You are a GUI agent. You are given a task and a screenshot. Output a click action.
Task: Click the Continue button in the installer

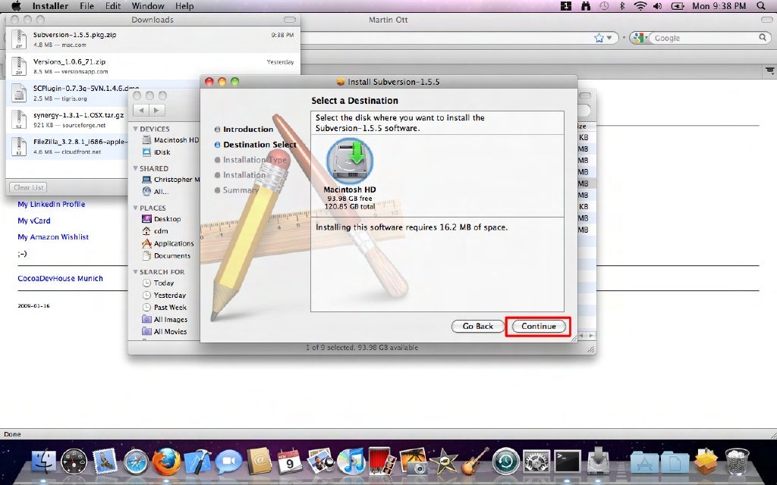pyautogui.click(x=538, y=326)
